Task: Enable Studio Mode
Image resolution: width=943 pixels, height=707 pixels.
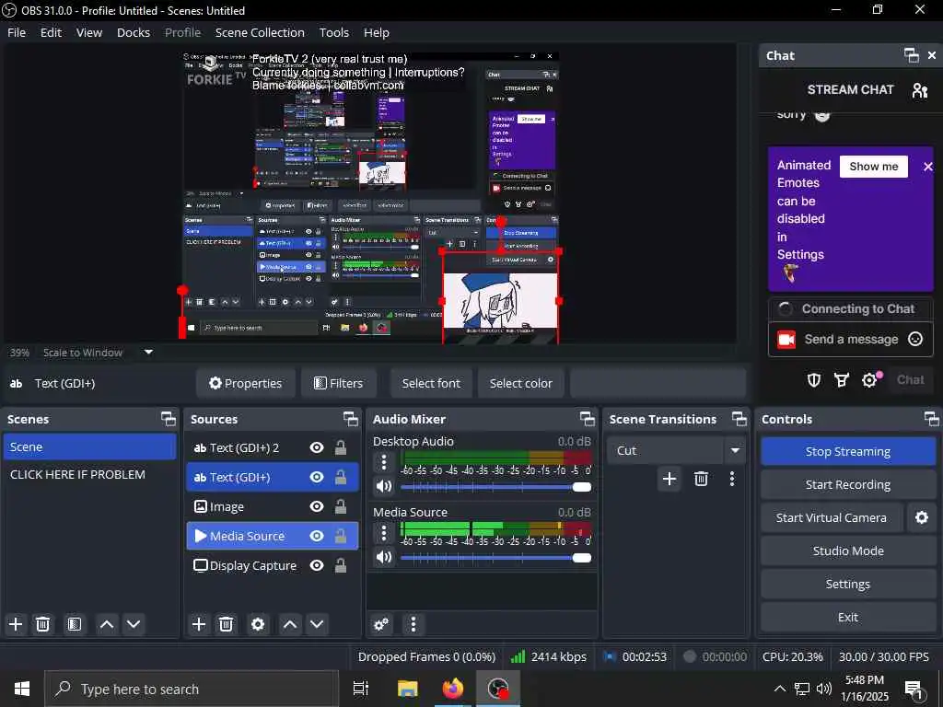Action: (848, 551)
